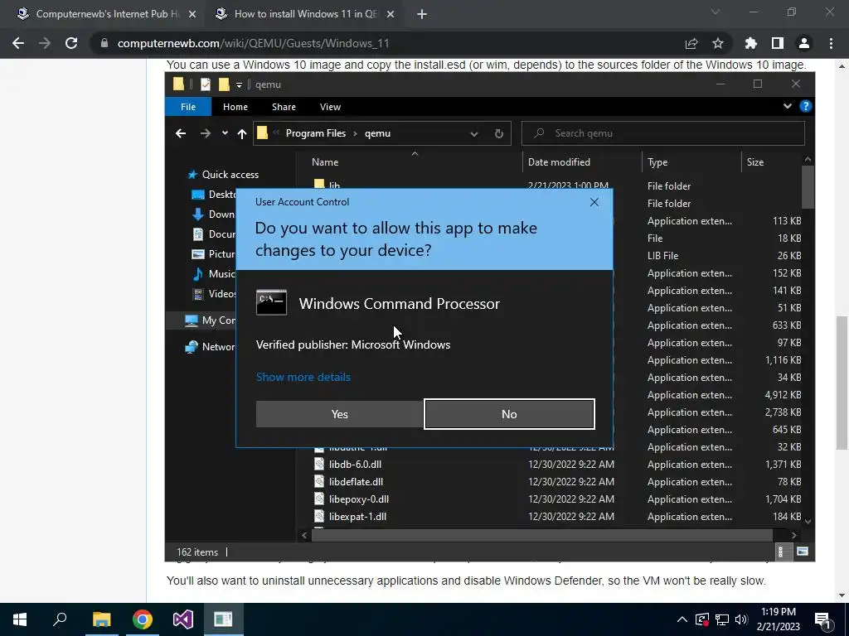Viewport: 849px width, 636px height.
Task: Show hidden system tray icons
Action: tap(682, 619)
